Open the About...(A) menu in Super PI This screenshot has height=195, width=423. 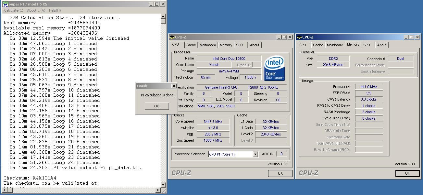click(36, 10)
